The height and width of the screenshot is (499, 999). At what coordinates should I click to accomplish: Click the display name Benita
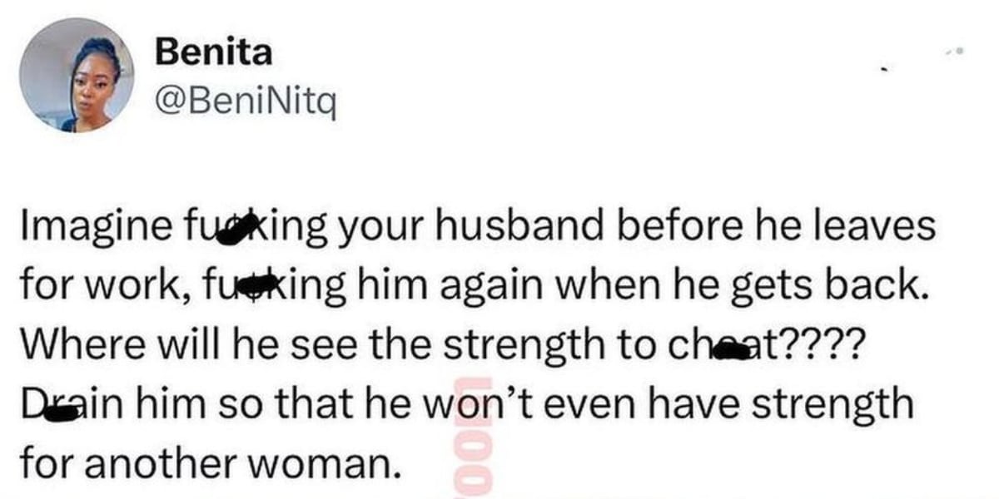point(214,53)
